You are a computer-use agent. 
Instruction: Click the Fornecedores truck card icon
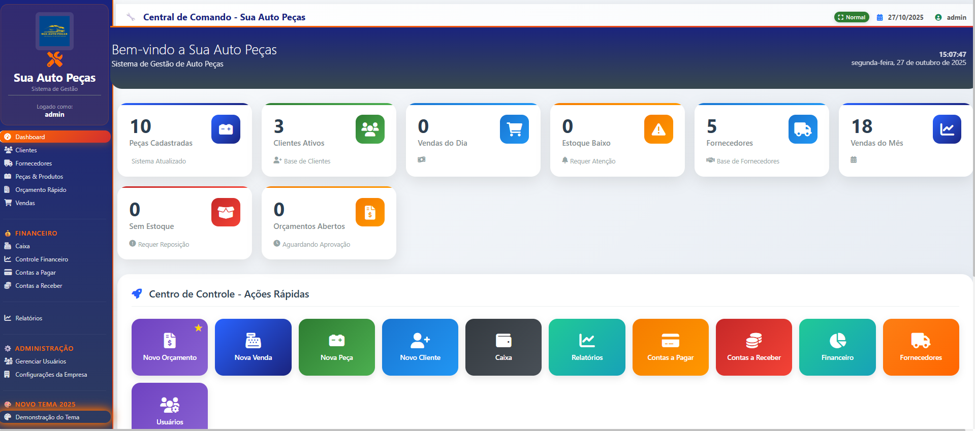[803, 129]
